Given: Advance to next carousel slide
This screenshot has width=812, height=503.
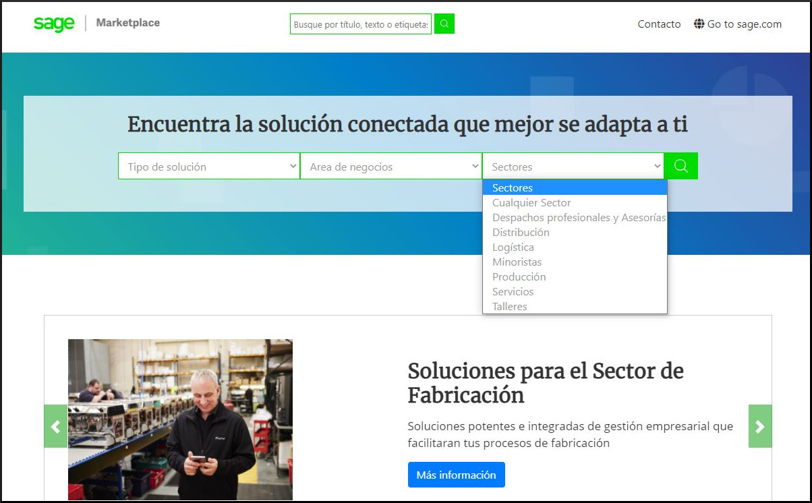Looking at the screenshot, I should click(760, 426).
